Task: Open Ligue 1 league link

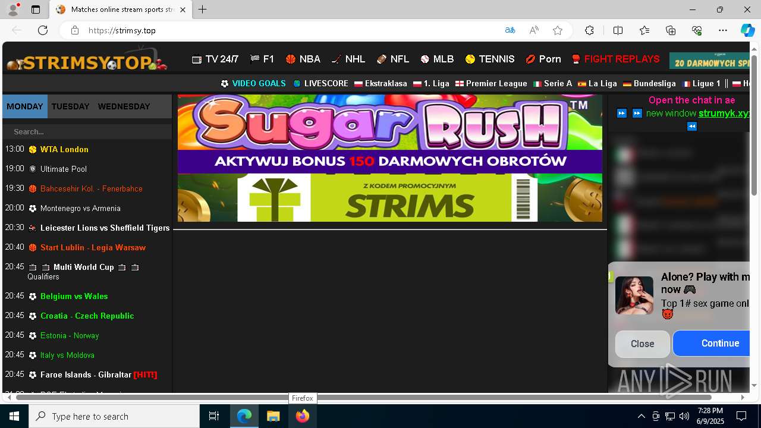Action: click(x=701, y=83)
